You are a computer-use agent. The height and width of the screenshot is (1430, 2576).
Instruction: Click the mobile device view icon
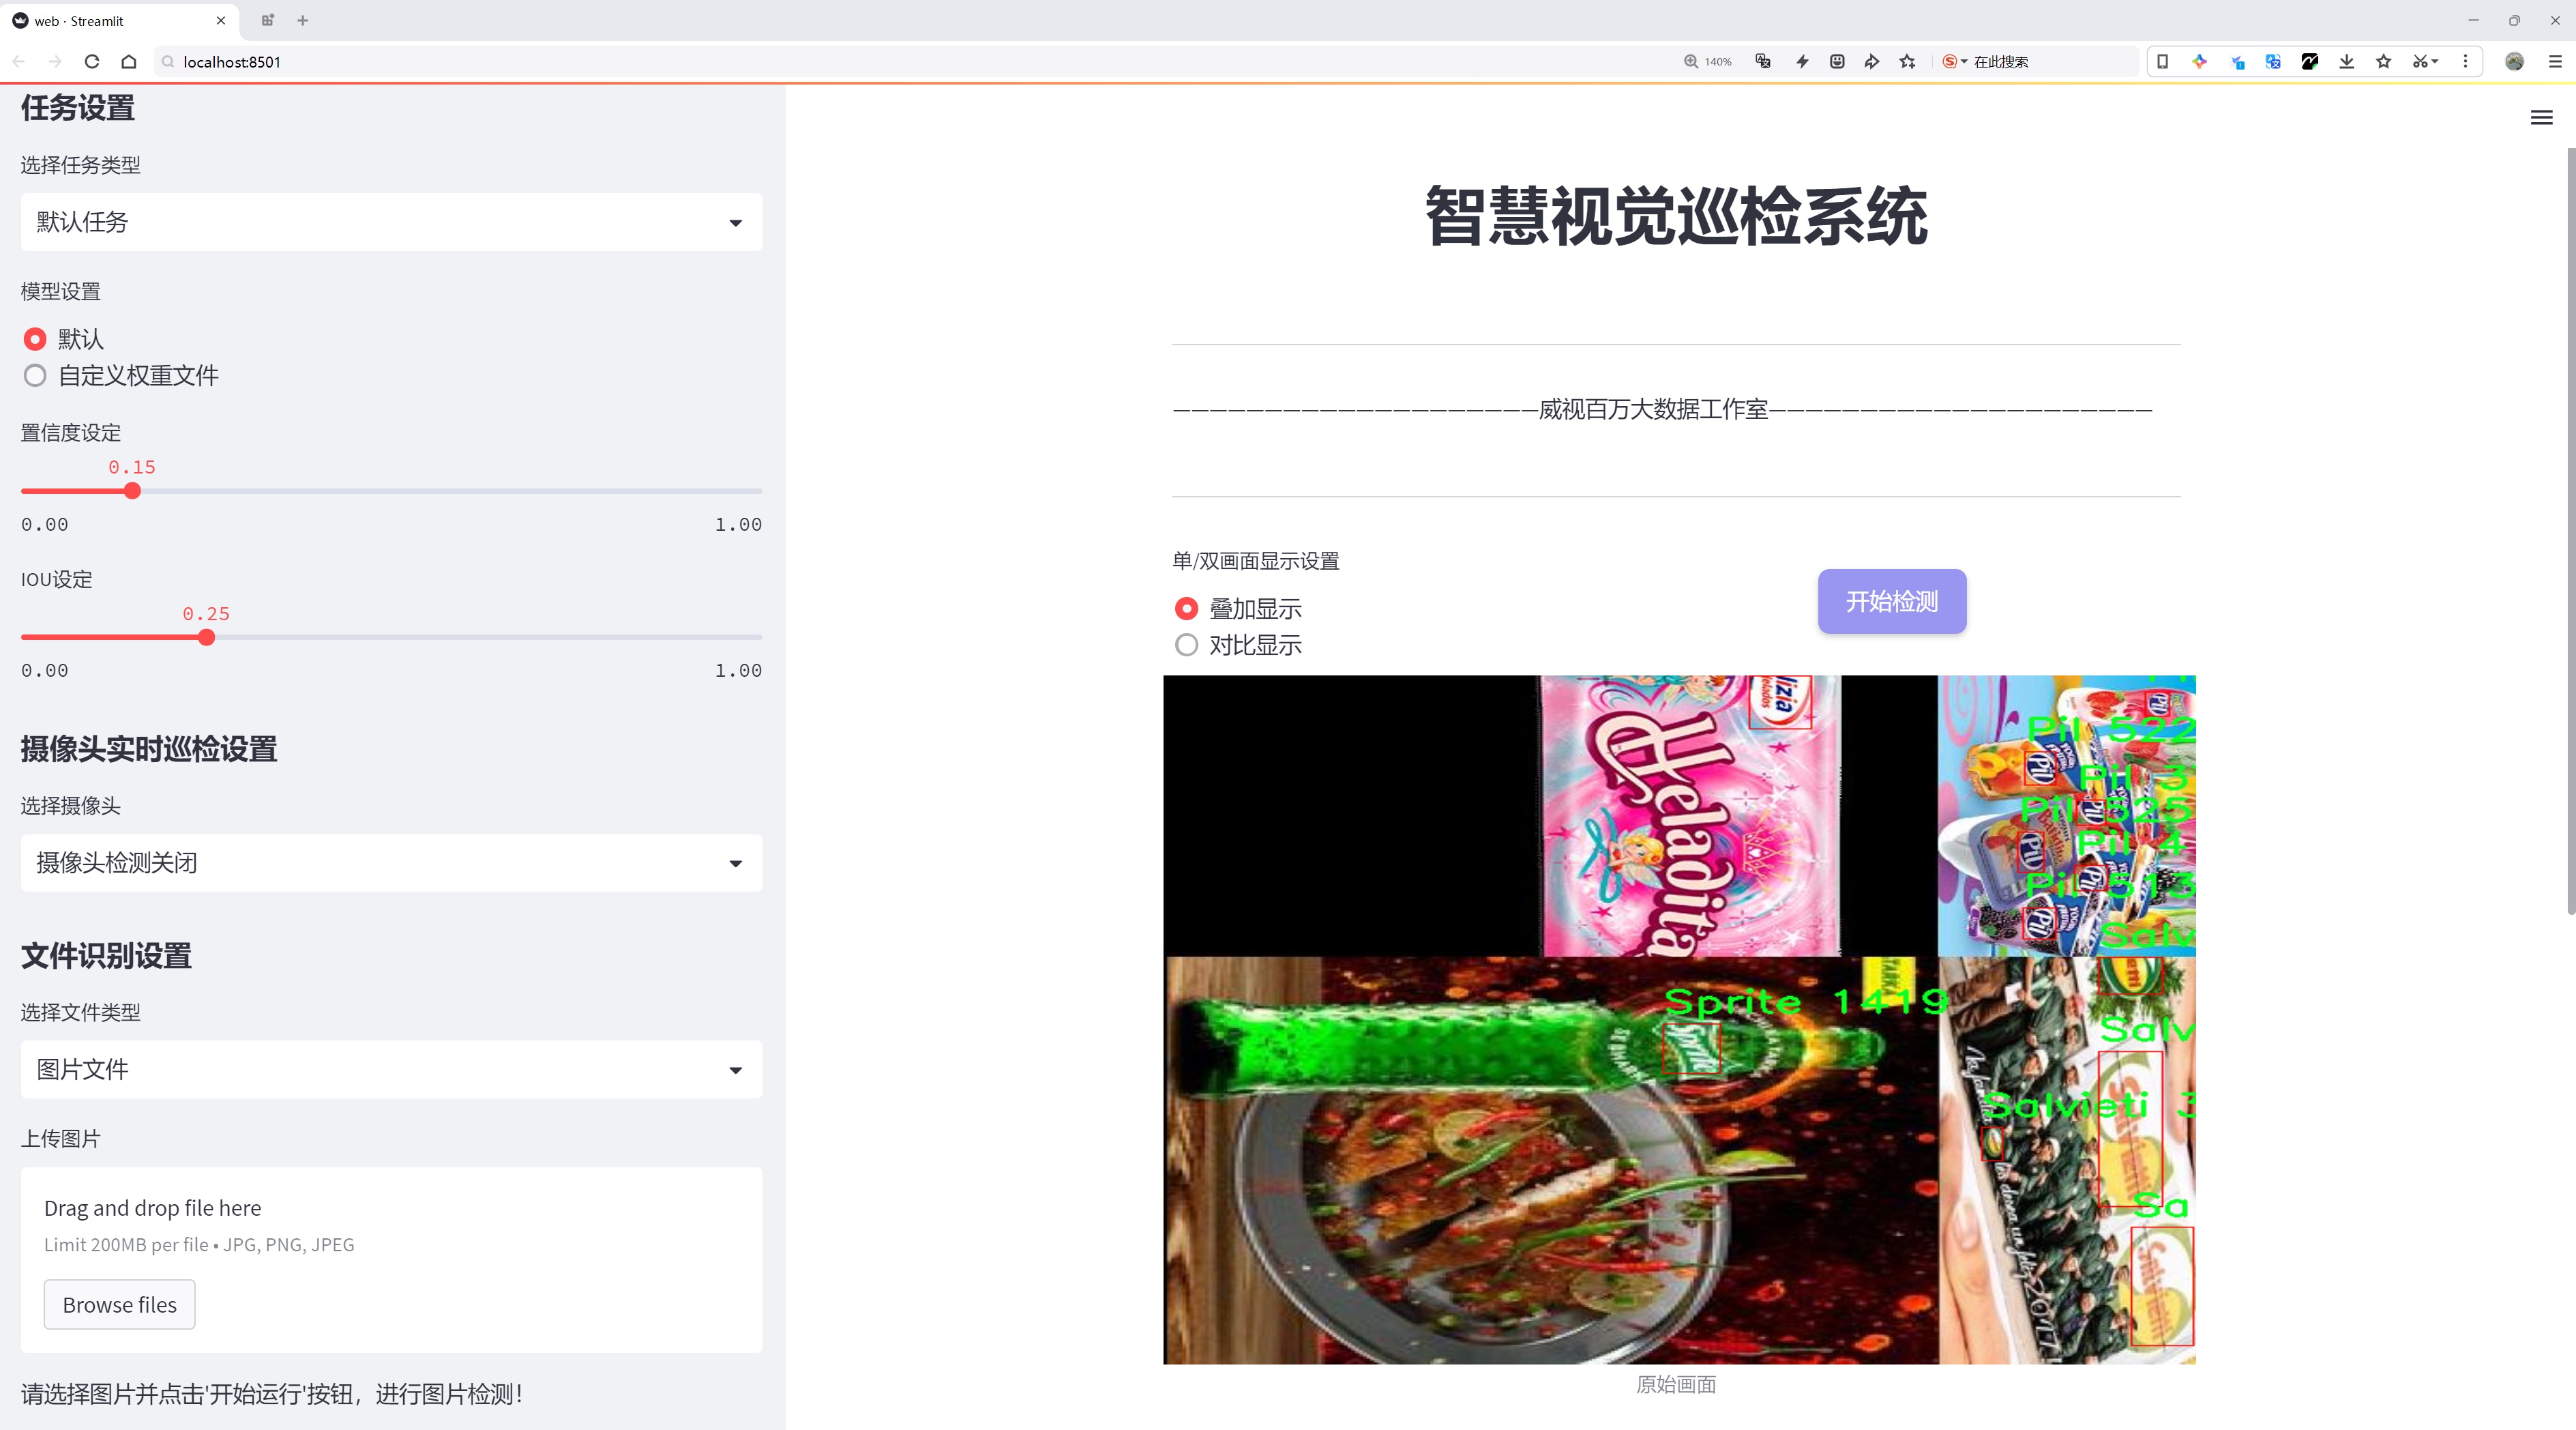(2162, 62)
